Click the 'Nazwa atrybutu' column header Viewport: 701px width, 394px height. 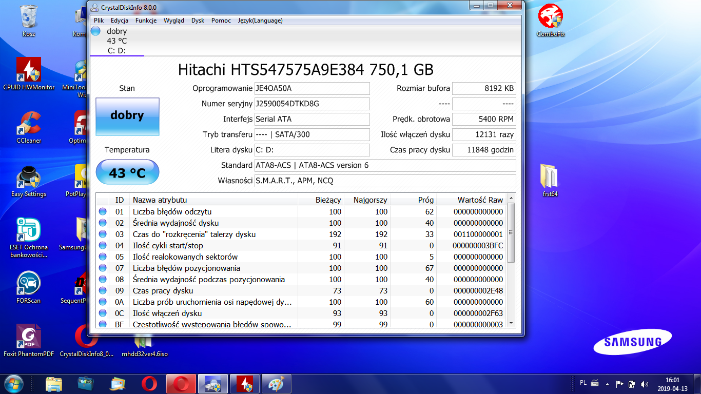[x=214, y=200]
